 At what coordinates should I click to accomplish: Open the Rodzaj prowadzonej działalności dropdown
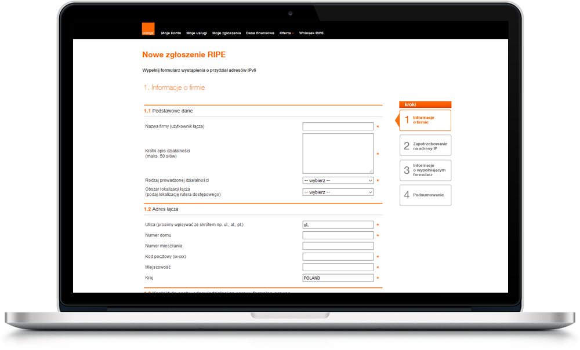coord(338,180)
